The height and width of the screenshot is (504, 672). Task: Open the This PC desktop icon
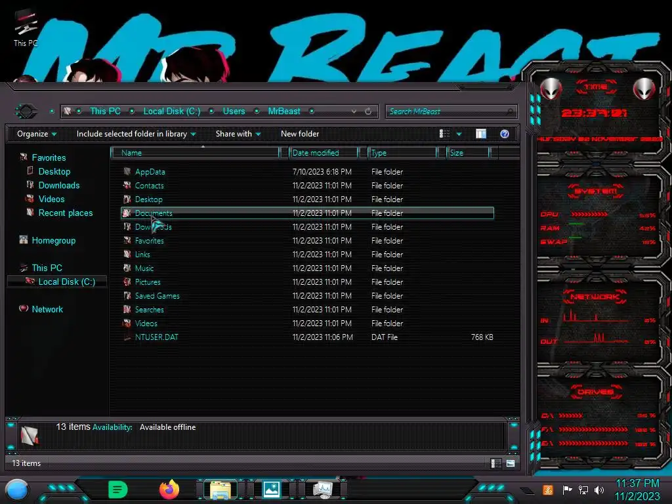[26, 28]
